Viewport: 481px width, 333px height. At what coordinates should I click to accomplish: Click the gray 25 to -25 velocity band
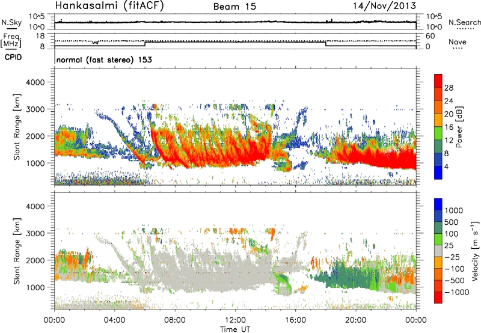point(438,251)
